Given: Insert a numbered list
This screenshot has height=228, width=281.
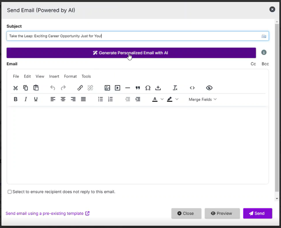Looking at the screenshot, I should click(111, 99).
